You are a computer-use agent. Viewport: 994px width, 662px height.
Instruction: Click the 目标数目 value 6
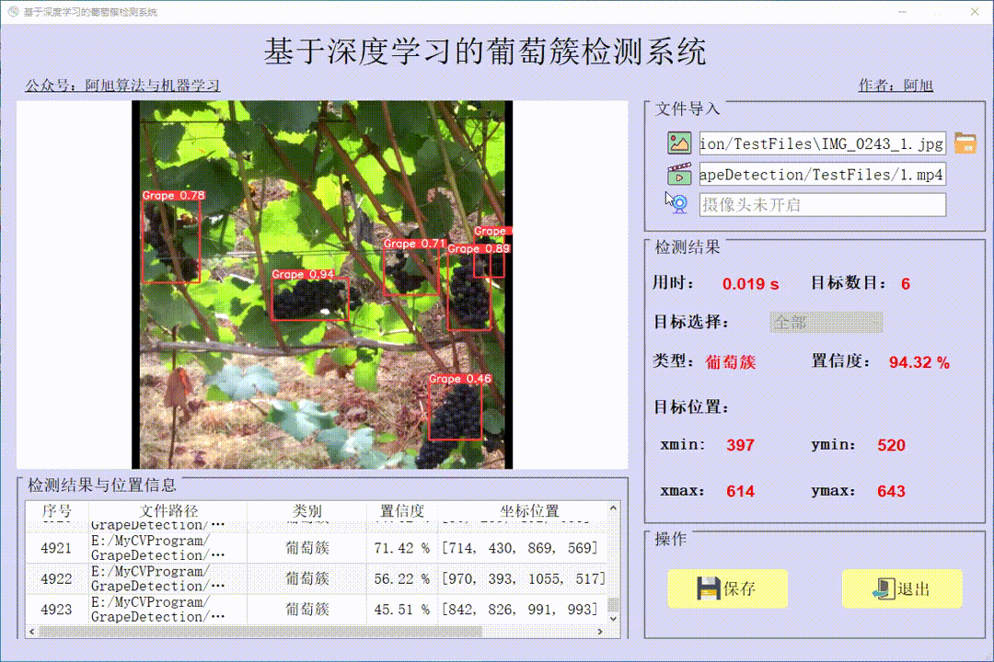(x=906, y=284)
